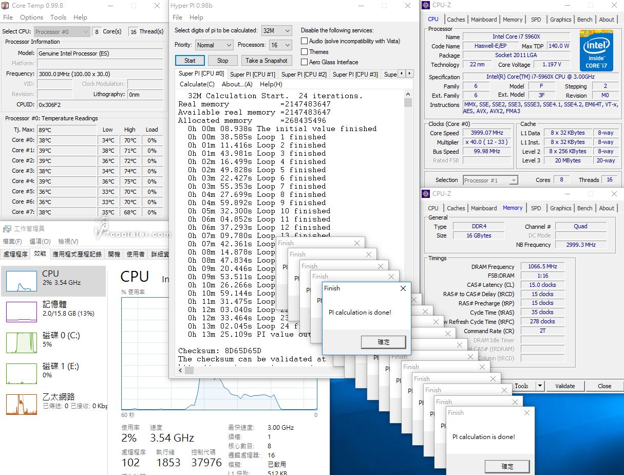Image resolution: width=624 pixels, height=475 pixels.
Task: Click the Checksum: 8D65D65D line in the log
Action: coord(220,351)
